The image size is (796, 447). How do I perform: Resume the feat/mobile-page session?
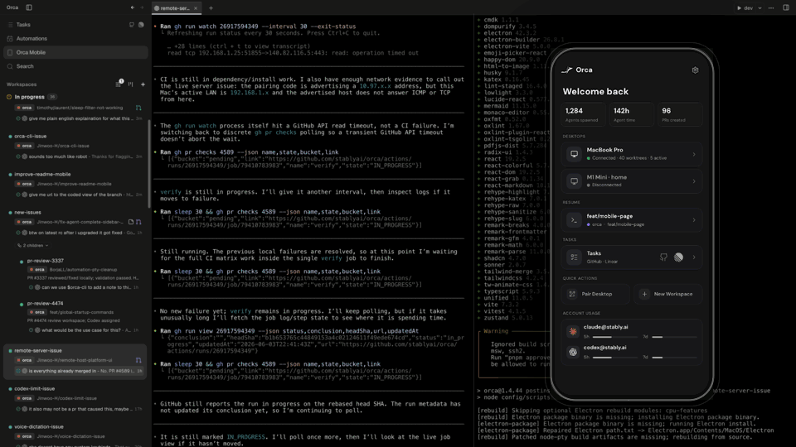tap(632, 220)
